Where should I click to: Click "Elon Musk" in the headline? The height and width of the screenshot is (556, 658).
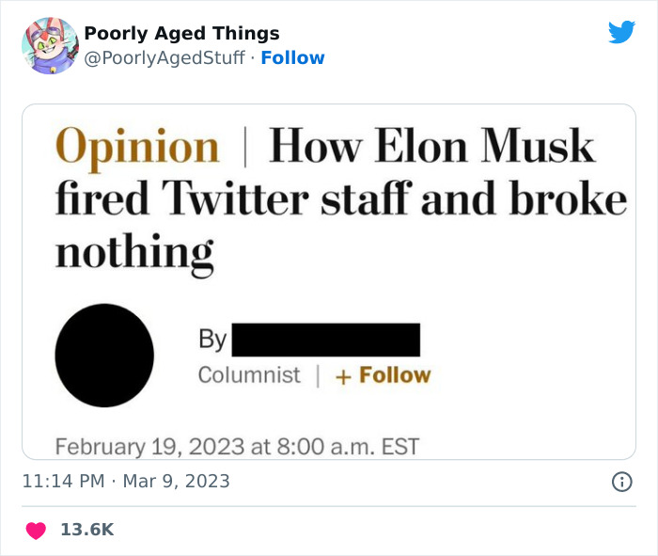coord(484,147)
